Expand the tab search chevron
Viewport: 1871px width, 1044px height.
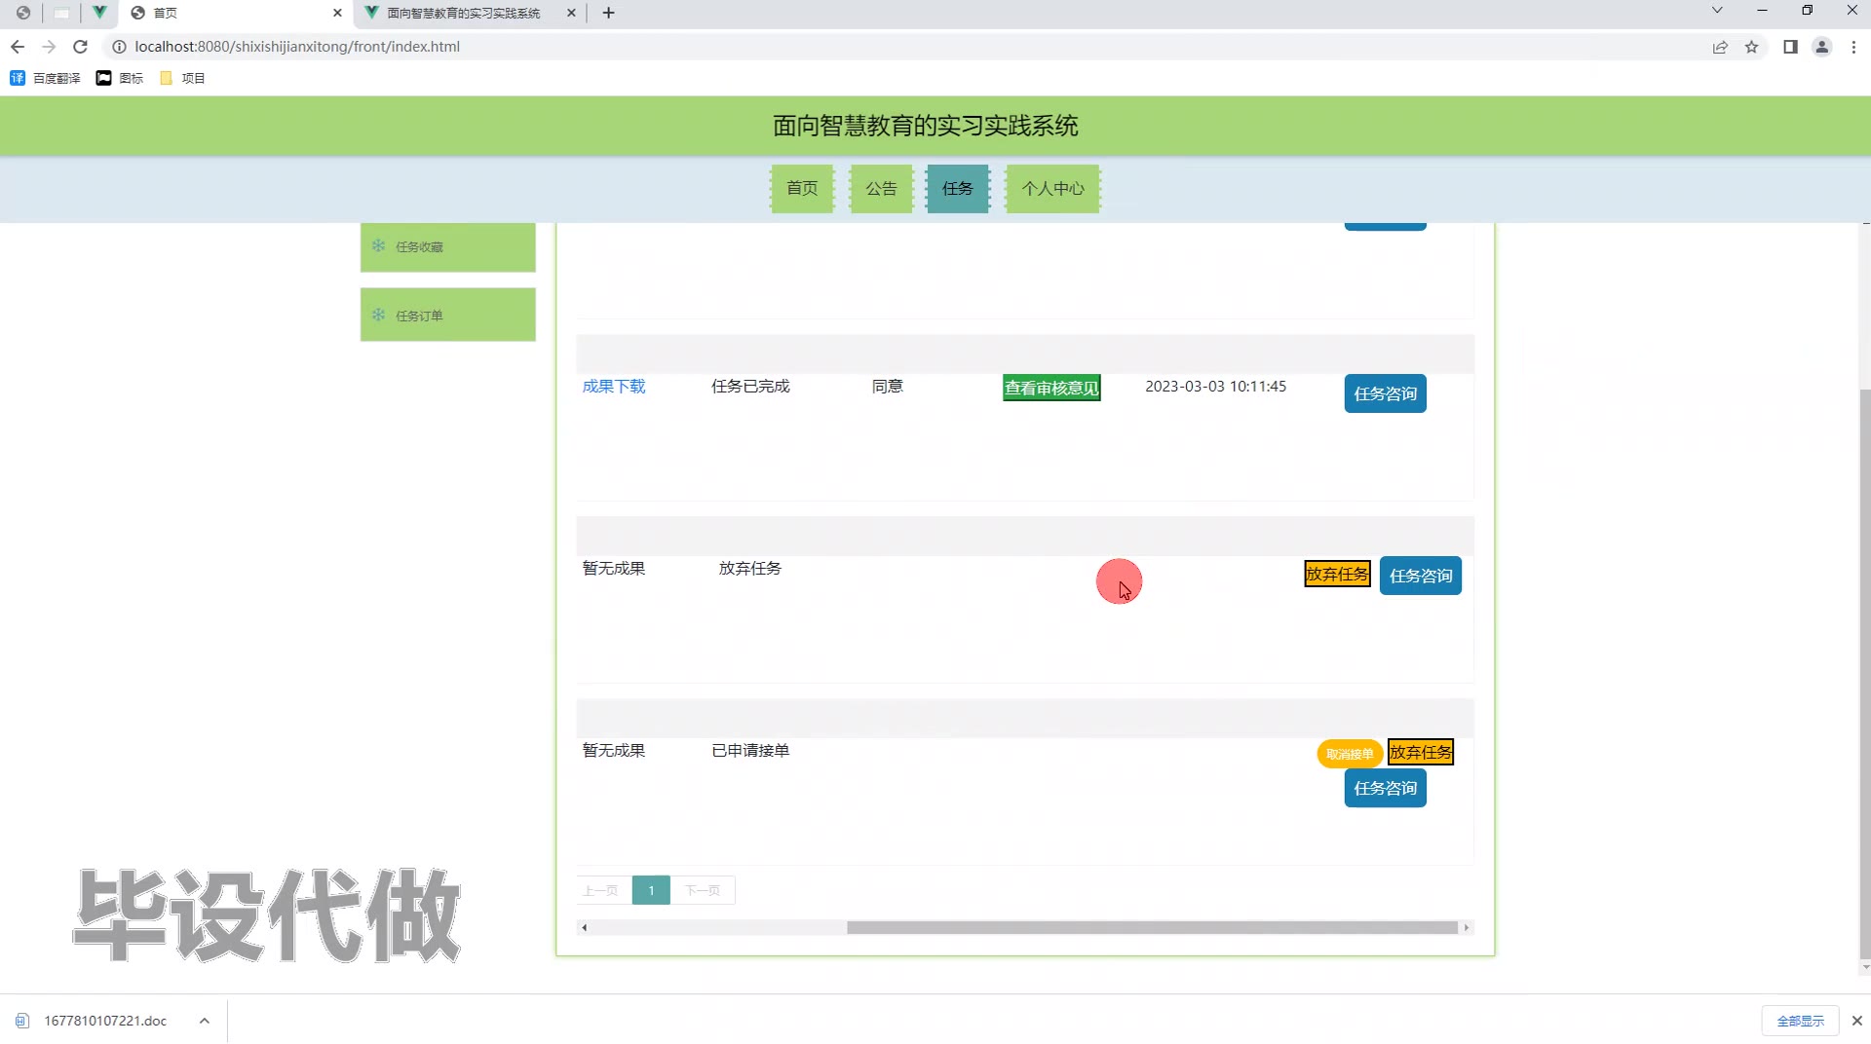[1717, 12]
